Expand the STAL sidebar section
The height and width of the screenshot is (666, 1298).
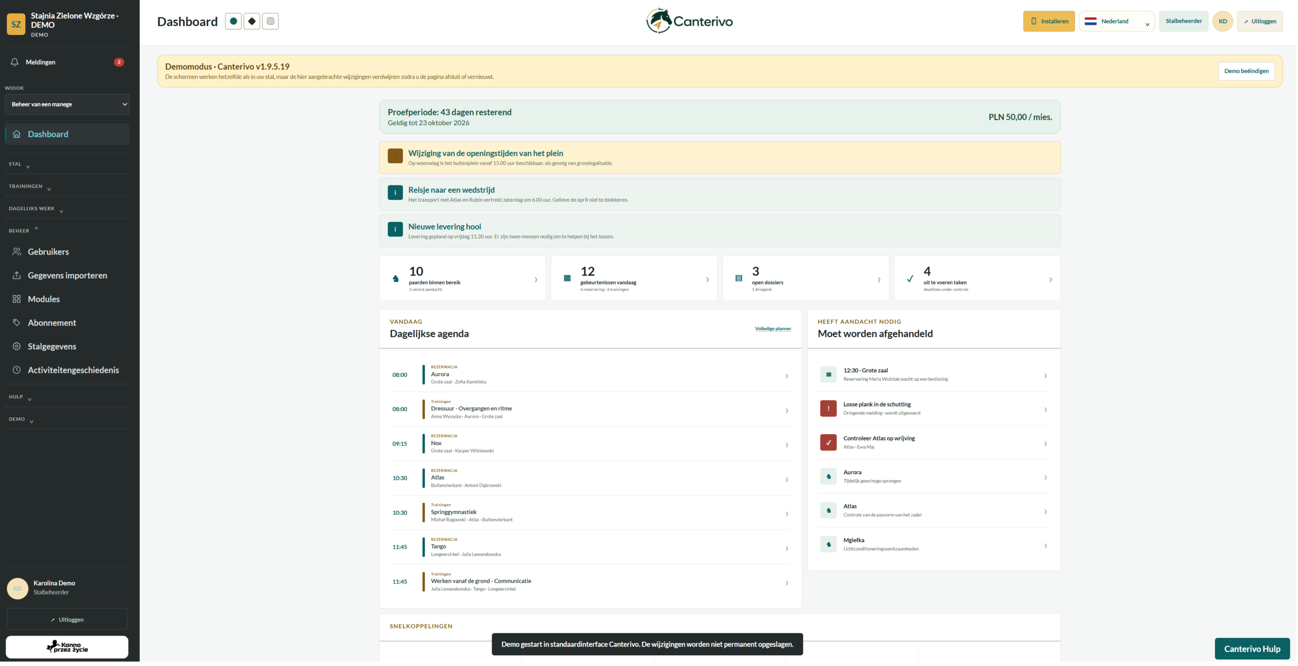tap(67, 164)
